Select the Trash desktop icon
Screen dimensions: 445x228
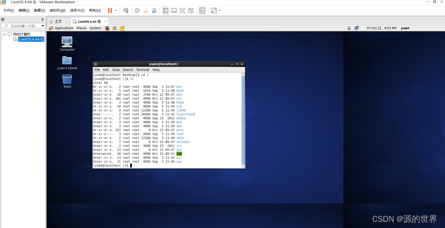coord(67,81)
